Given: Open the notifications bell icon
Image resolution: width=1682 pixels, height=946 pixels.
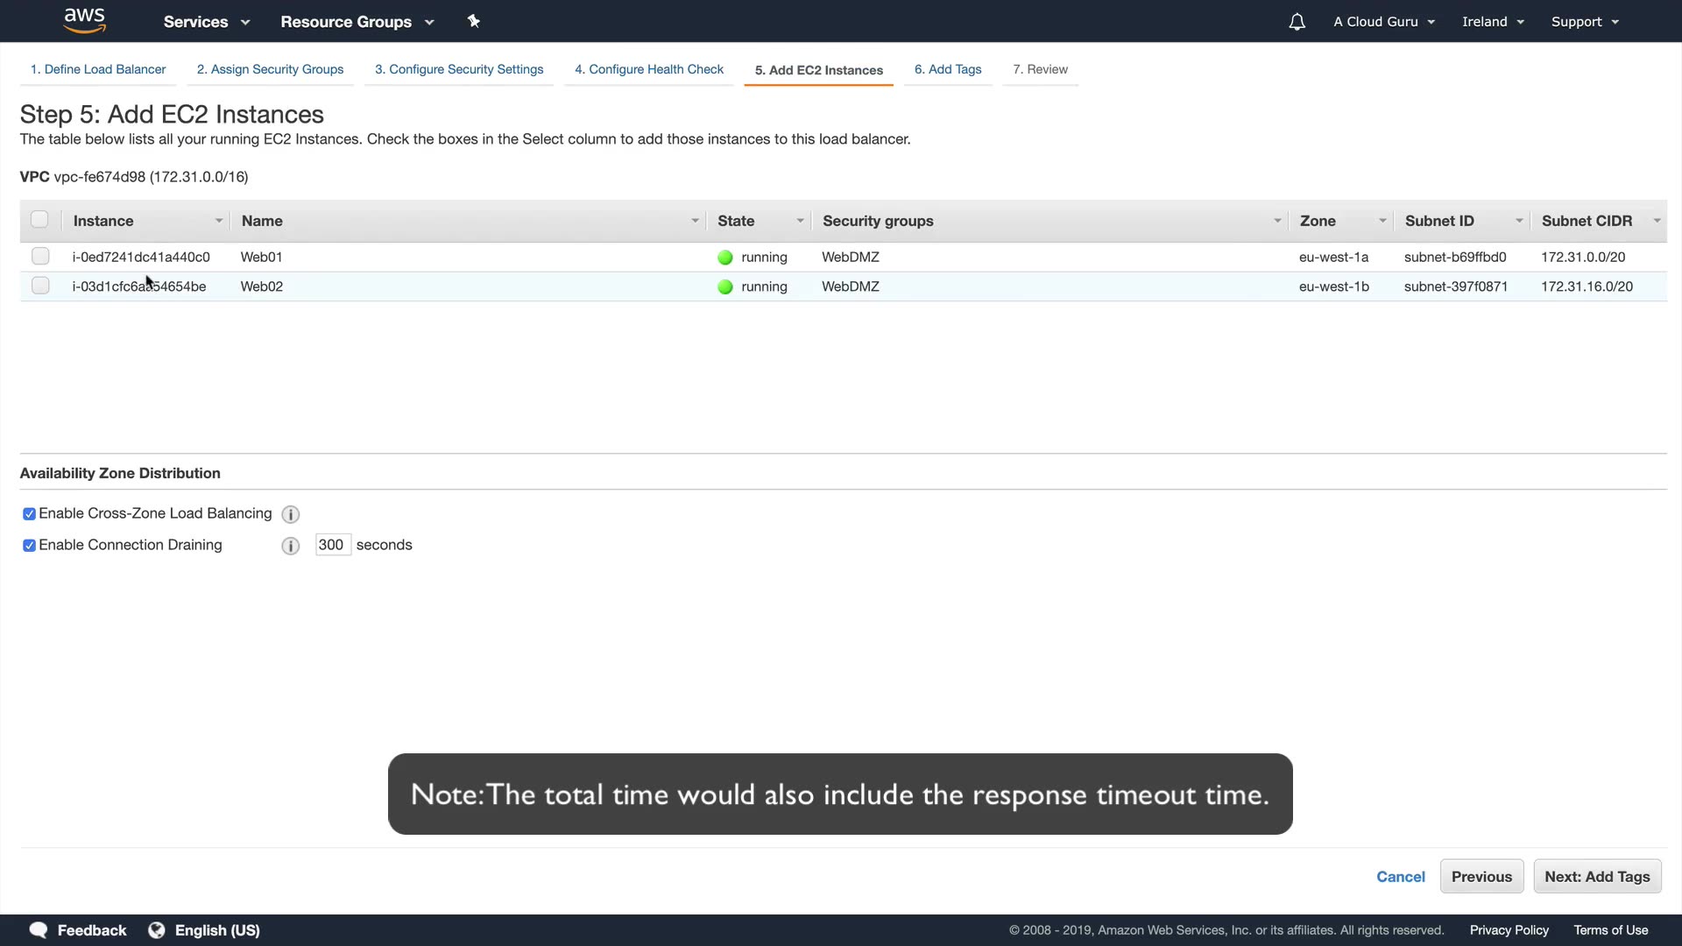Looking at the screenshot, I should point(1297,22).
